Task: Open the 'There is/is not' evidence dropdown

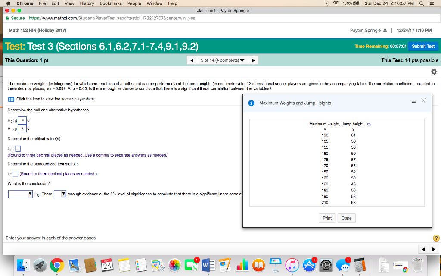Action: point(60,194)
